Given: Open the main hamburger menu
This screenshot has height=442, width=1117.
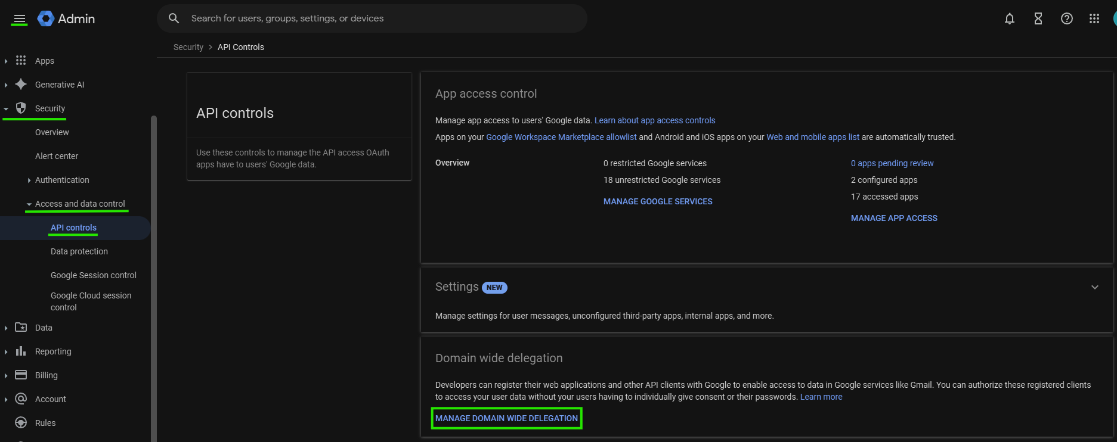Looking at the screenshot, I should (x=20, y=19).
